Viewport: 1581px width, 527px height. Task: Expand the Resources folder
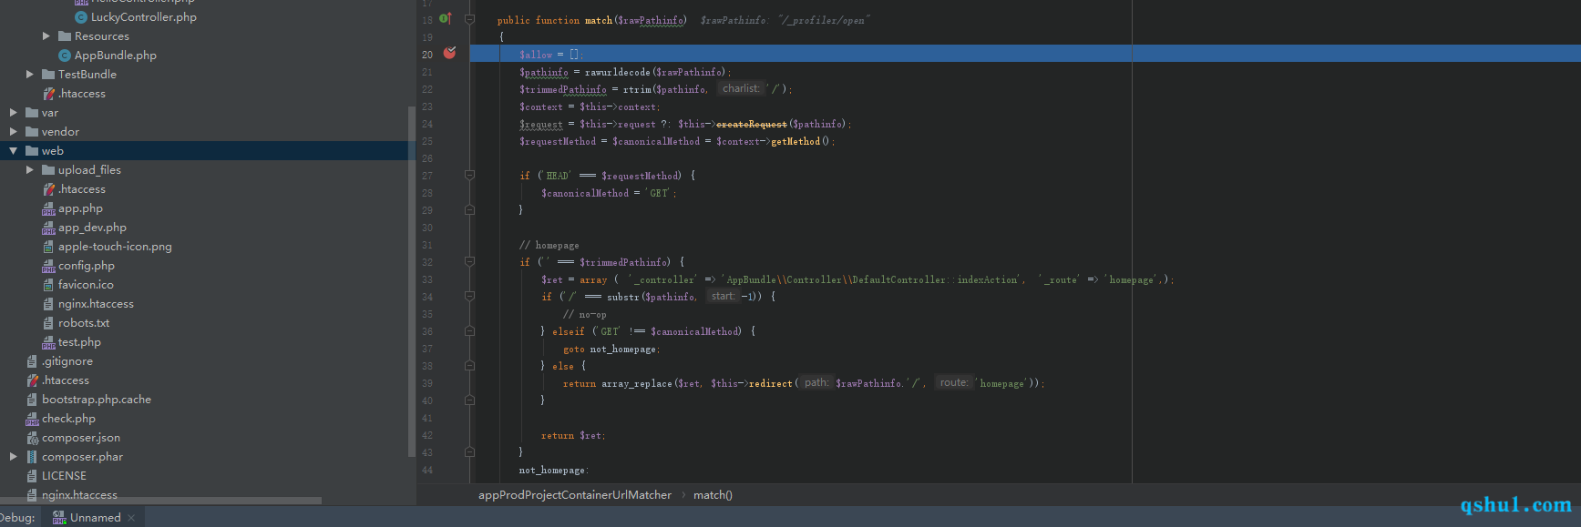click(x=46, y=36)
